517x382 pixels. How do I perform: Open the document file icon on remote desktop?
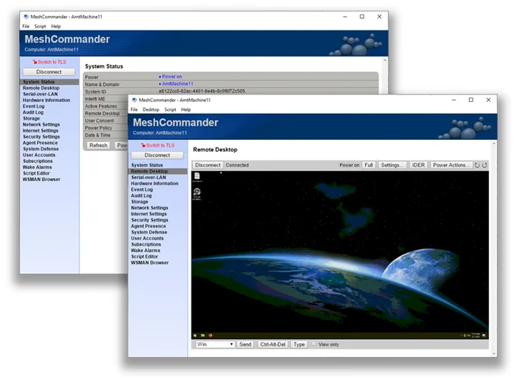[x=197, y=177]
